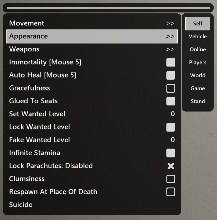Toggle the Immortality checkbox

tap(171, 62)
